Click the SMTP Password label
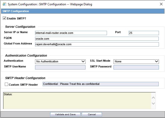165x118 pixels. point(101,66)
